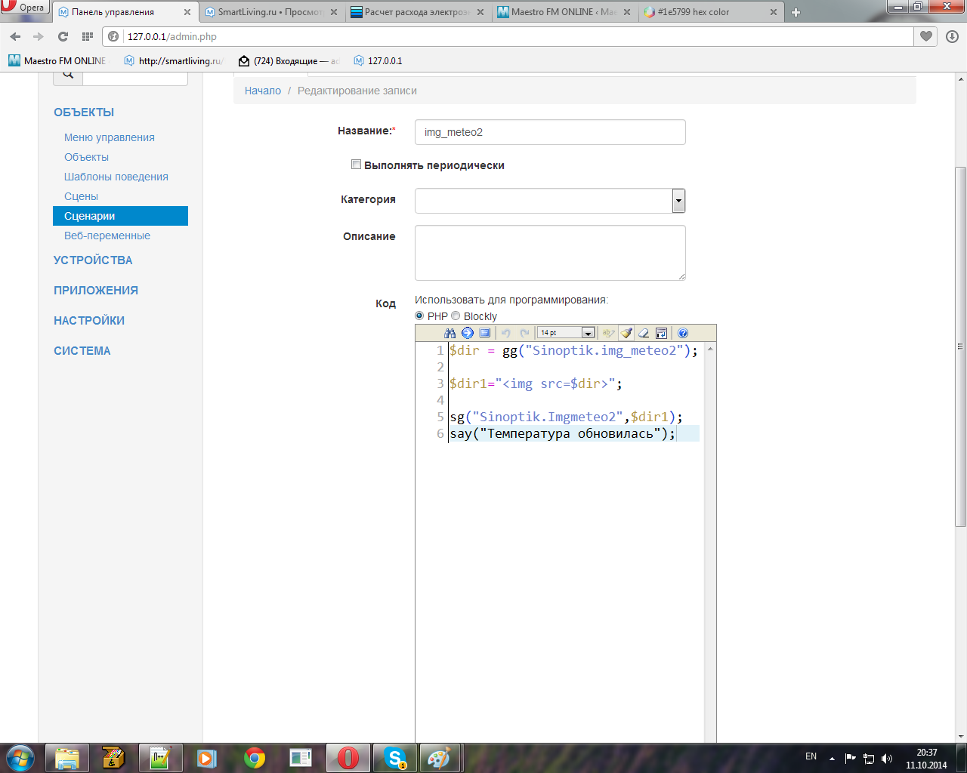Image resolution: width=967 pixels, height=773 pixels.
Task: Click the sidebar search magnifier icon
Action: coord(68,74)
